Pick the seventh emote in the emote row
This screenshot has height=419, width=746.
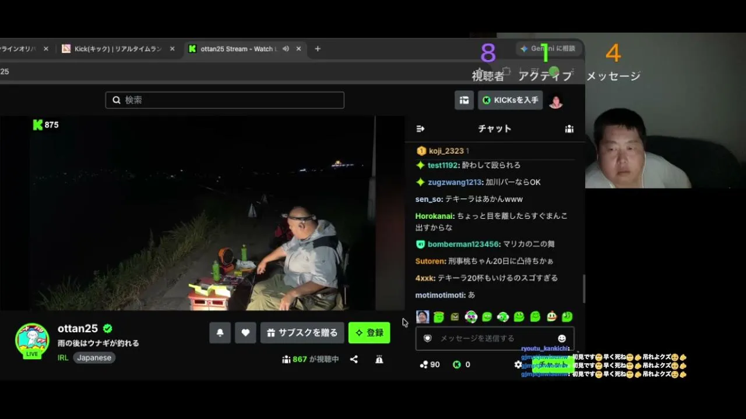click(519, 317)
